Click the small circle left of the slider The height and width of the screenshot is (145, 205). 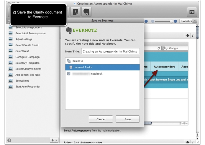tap(152, 21)
